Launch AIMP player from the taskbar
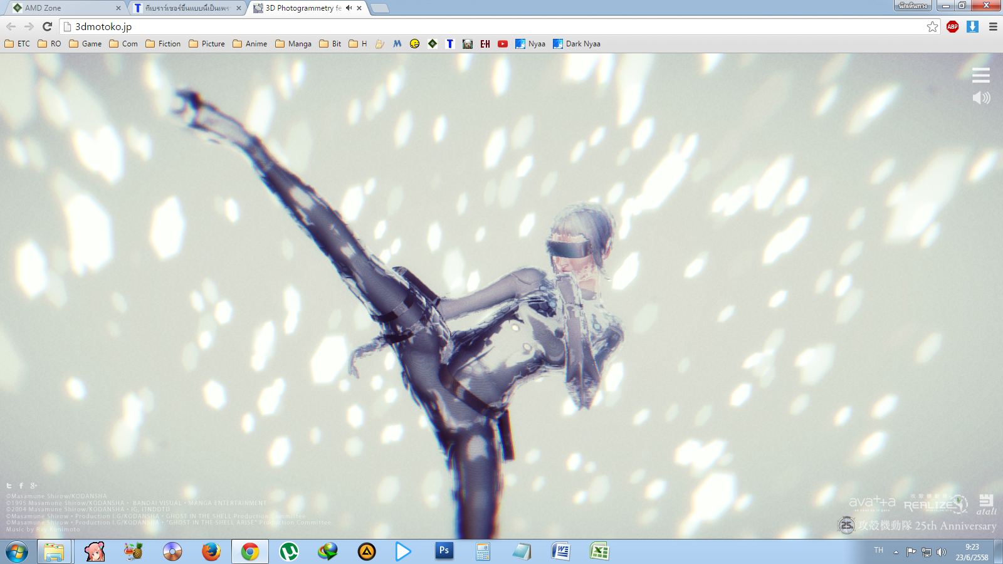The width and height of the screenshot is (1003, 564). coord(367,551)
